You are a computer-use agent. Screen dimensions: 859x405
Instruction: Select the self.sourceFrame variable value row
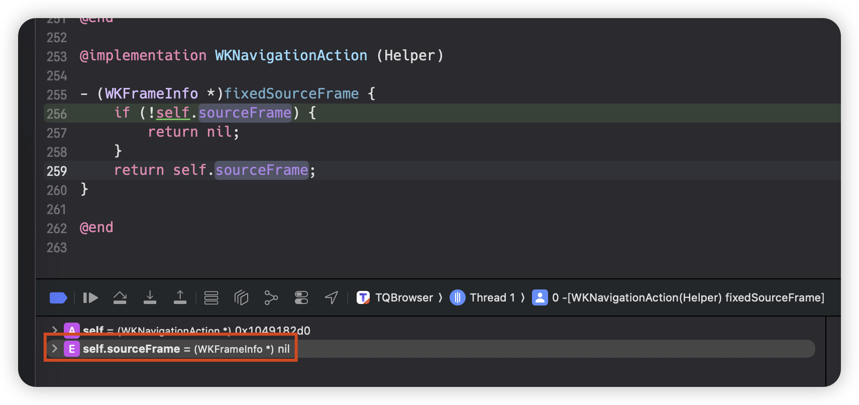(x=452, y=349)
